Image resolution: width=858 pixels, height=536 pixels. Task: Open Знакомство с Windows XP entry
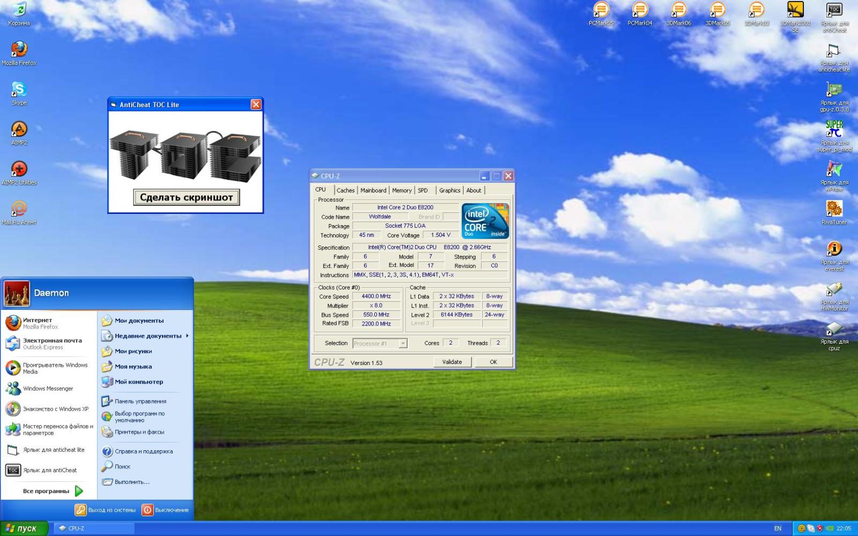coord(49,409)
